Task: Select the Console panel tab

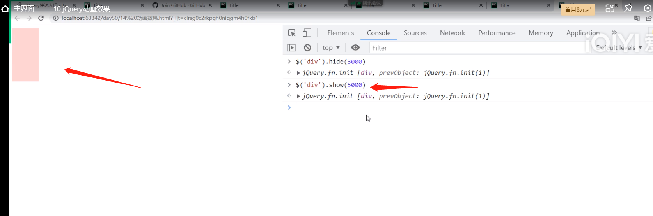Action: click(378, 33)
